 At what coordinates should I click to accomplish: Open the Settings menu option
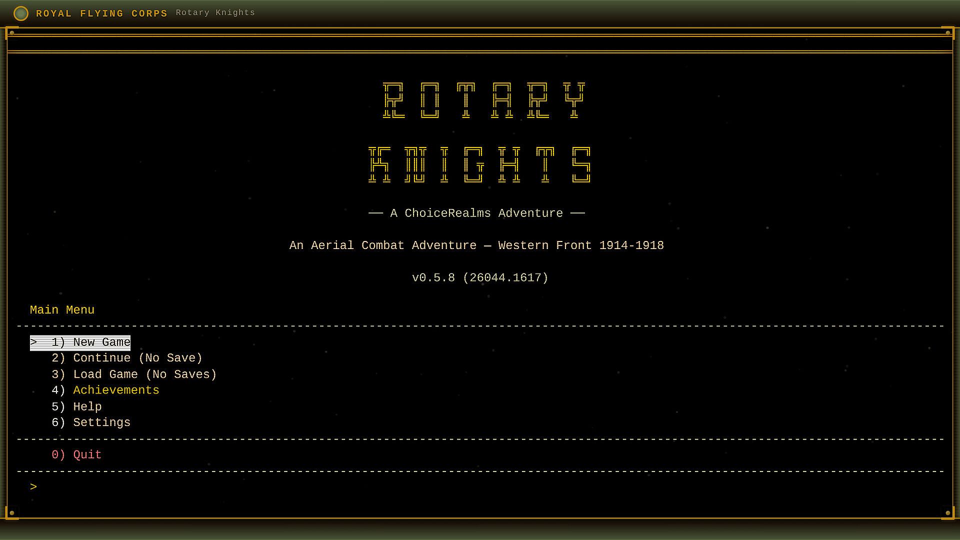click(101, 423)
